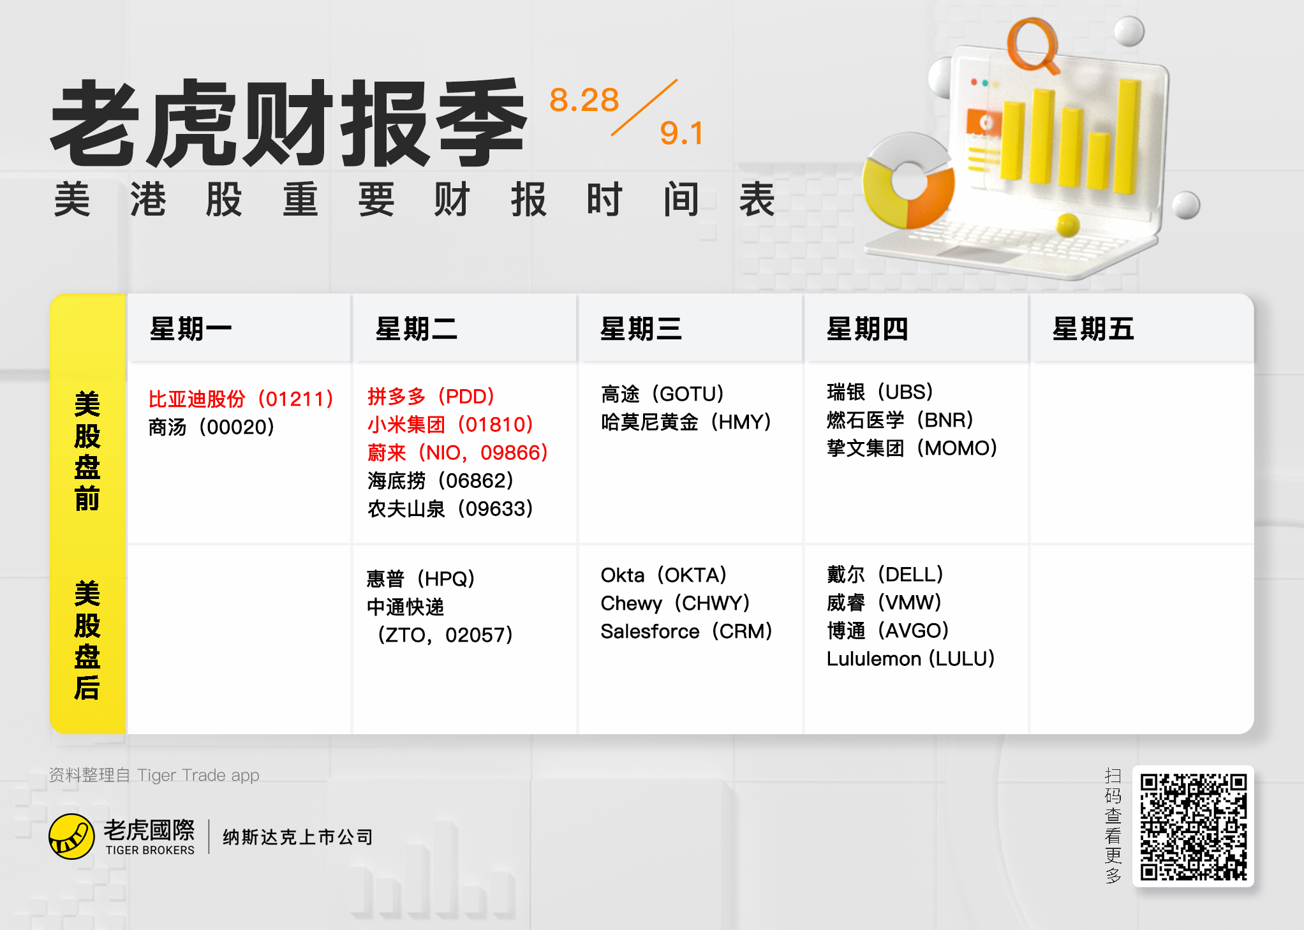Click the red 拼多多 (PDD) entry

point(431,396)
